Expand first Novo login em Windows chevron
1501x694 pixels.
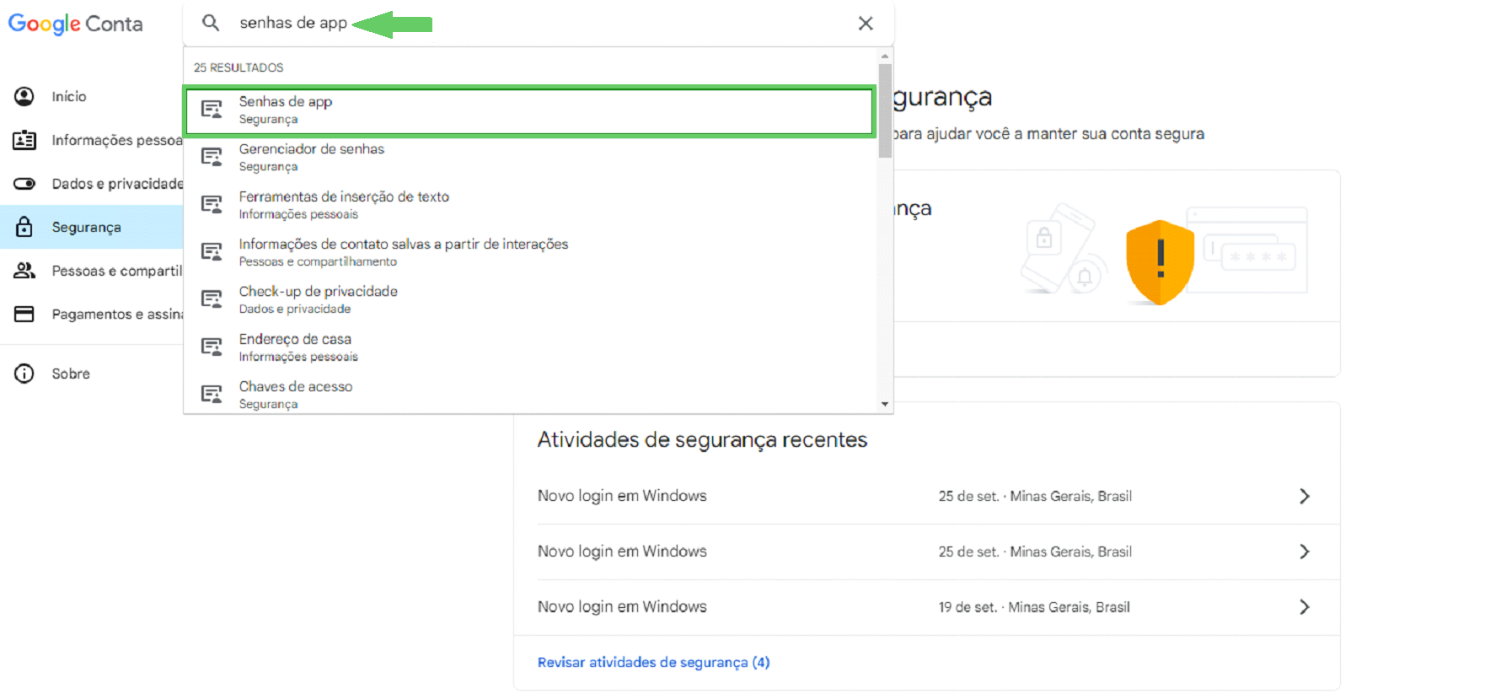tap(1305, 496)
